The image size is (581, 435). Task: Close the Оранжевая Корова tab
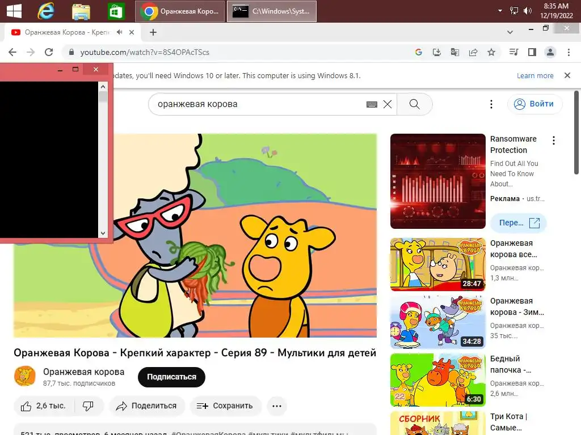tap(132, 32)
